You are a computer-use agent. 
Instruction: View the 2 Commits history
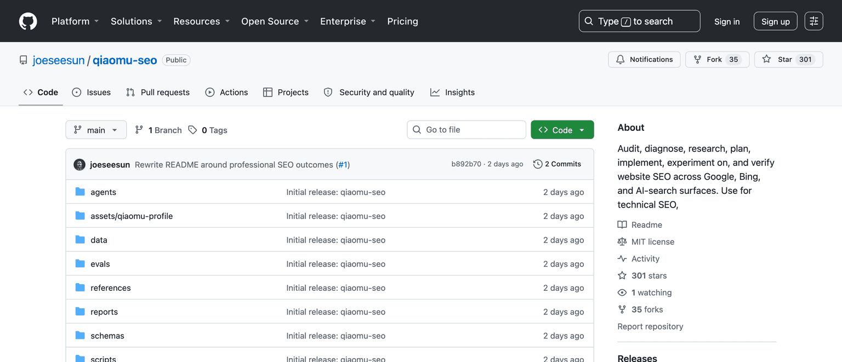click(x=557, y=164)
